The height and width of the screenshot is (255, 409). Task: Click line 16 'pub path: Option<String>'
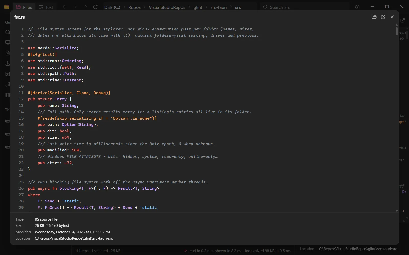(68, 125)
